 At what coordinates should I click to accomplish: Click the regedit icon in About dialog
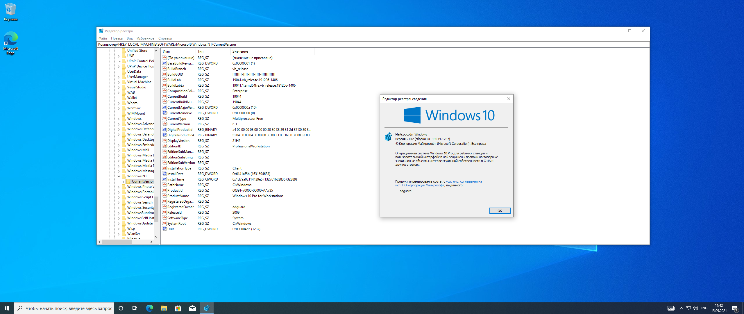[389, 137]
